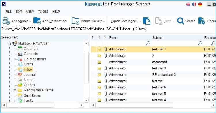The height and width of the screenshot is (113, 216).
Task: Click Add Destination button label
Action: pos(56,21)
